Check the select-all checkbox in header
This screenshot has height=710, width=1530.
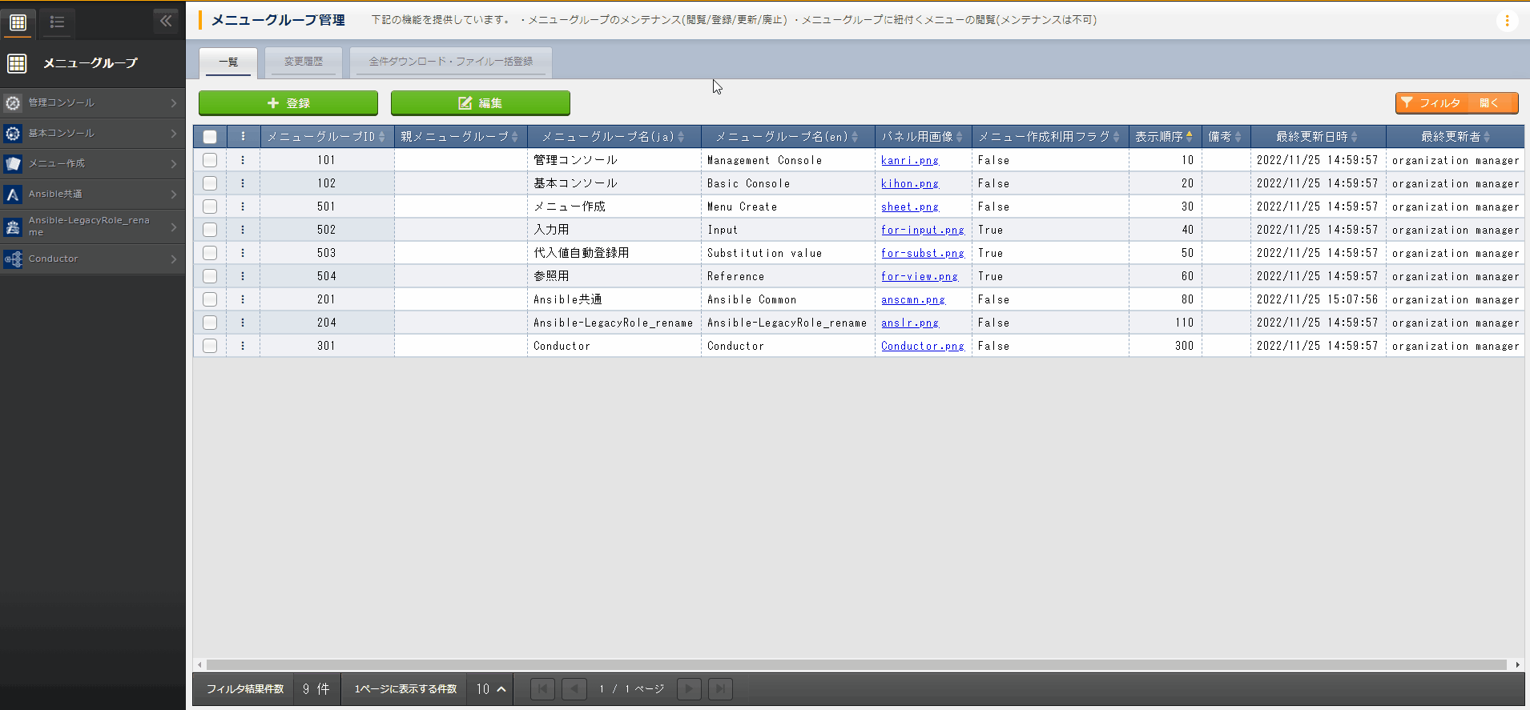point(210,137)
